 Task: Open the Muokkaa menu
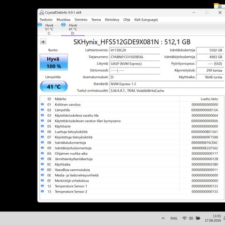(63, 20)
